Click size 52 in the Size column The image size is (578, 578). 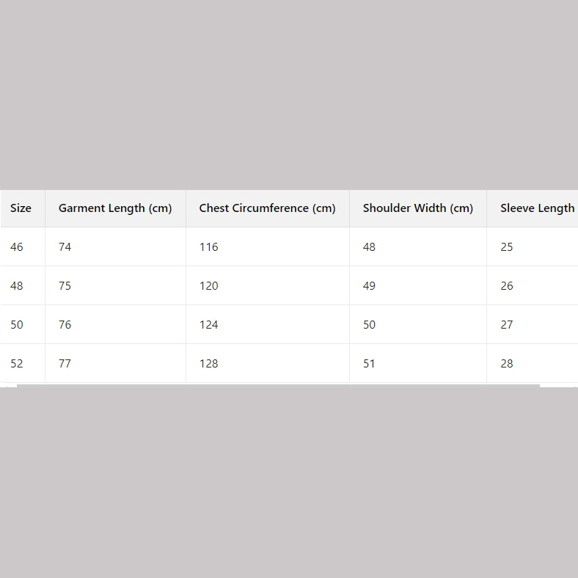[17, 364]
